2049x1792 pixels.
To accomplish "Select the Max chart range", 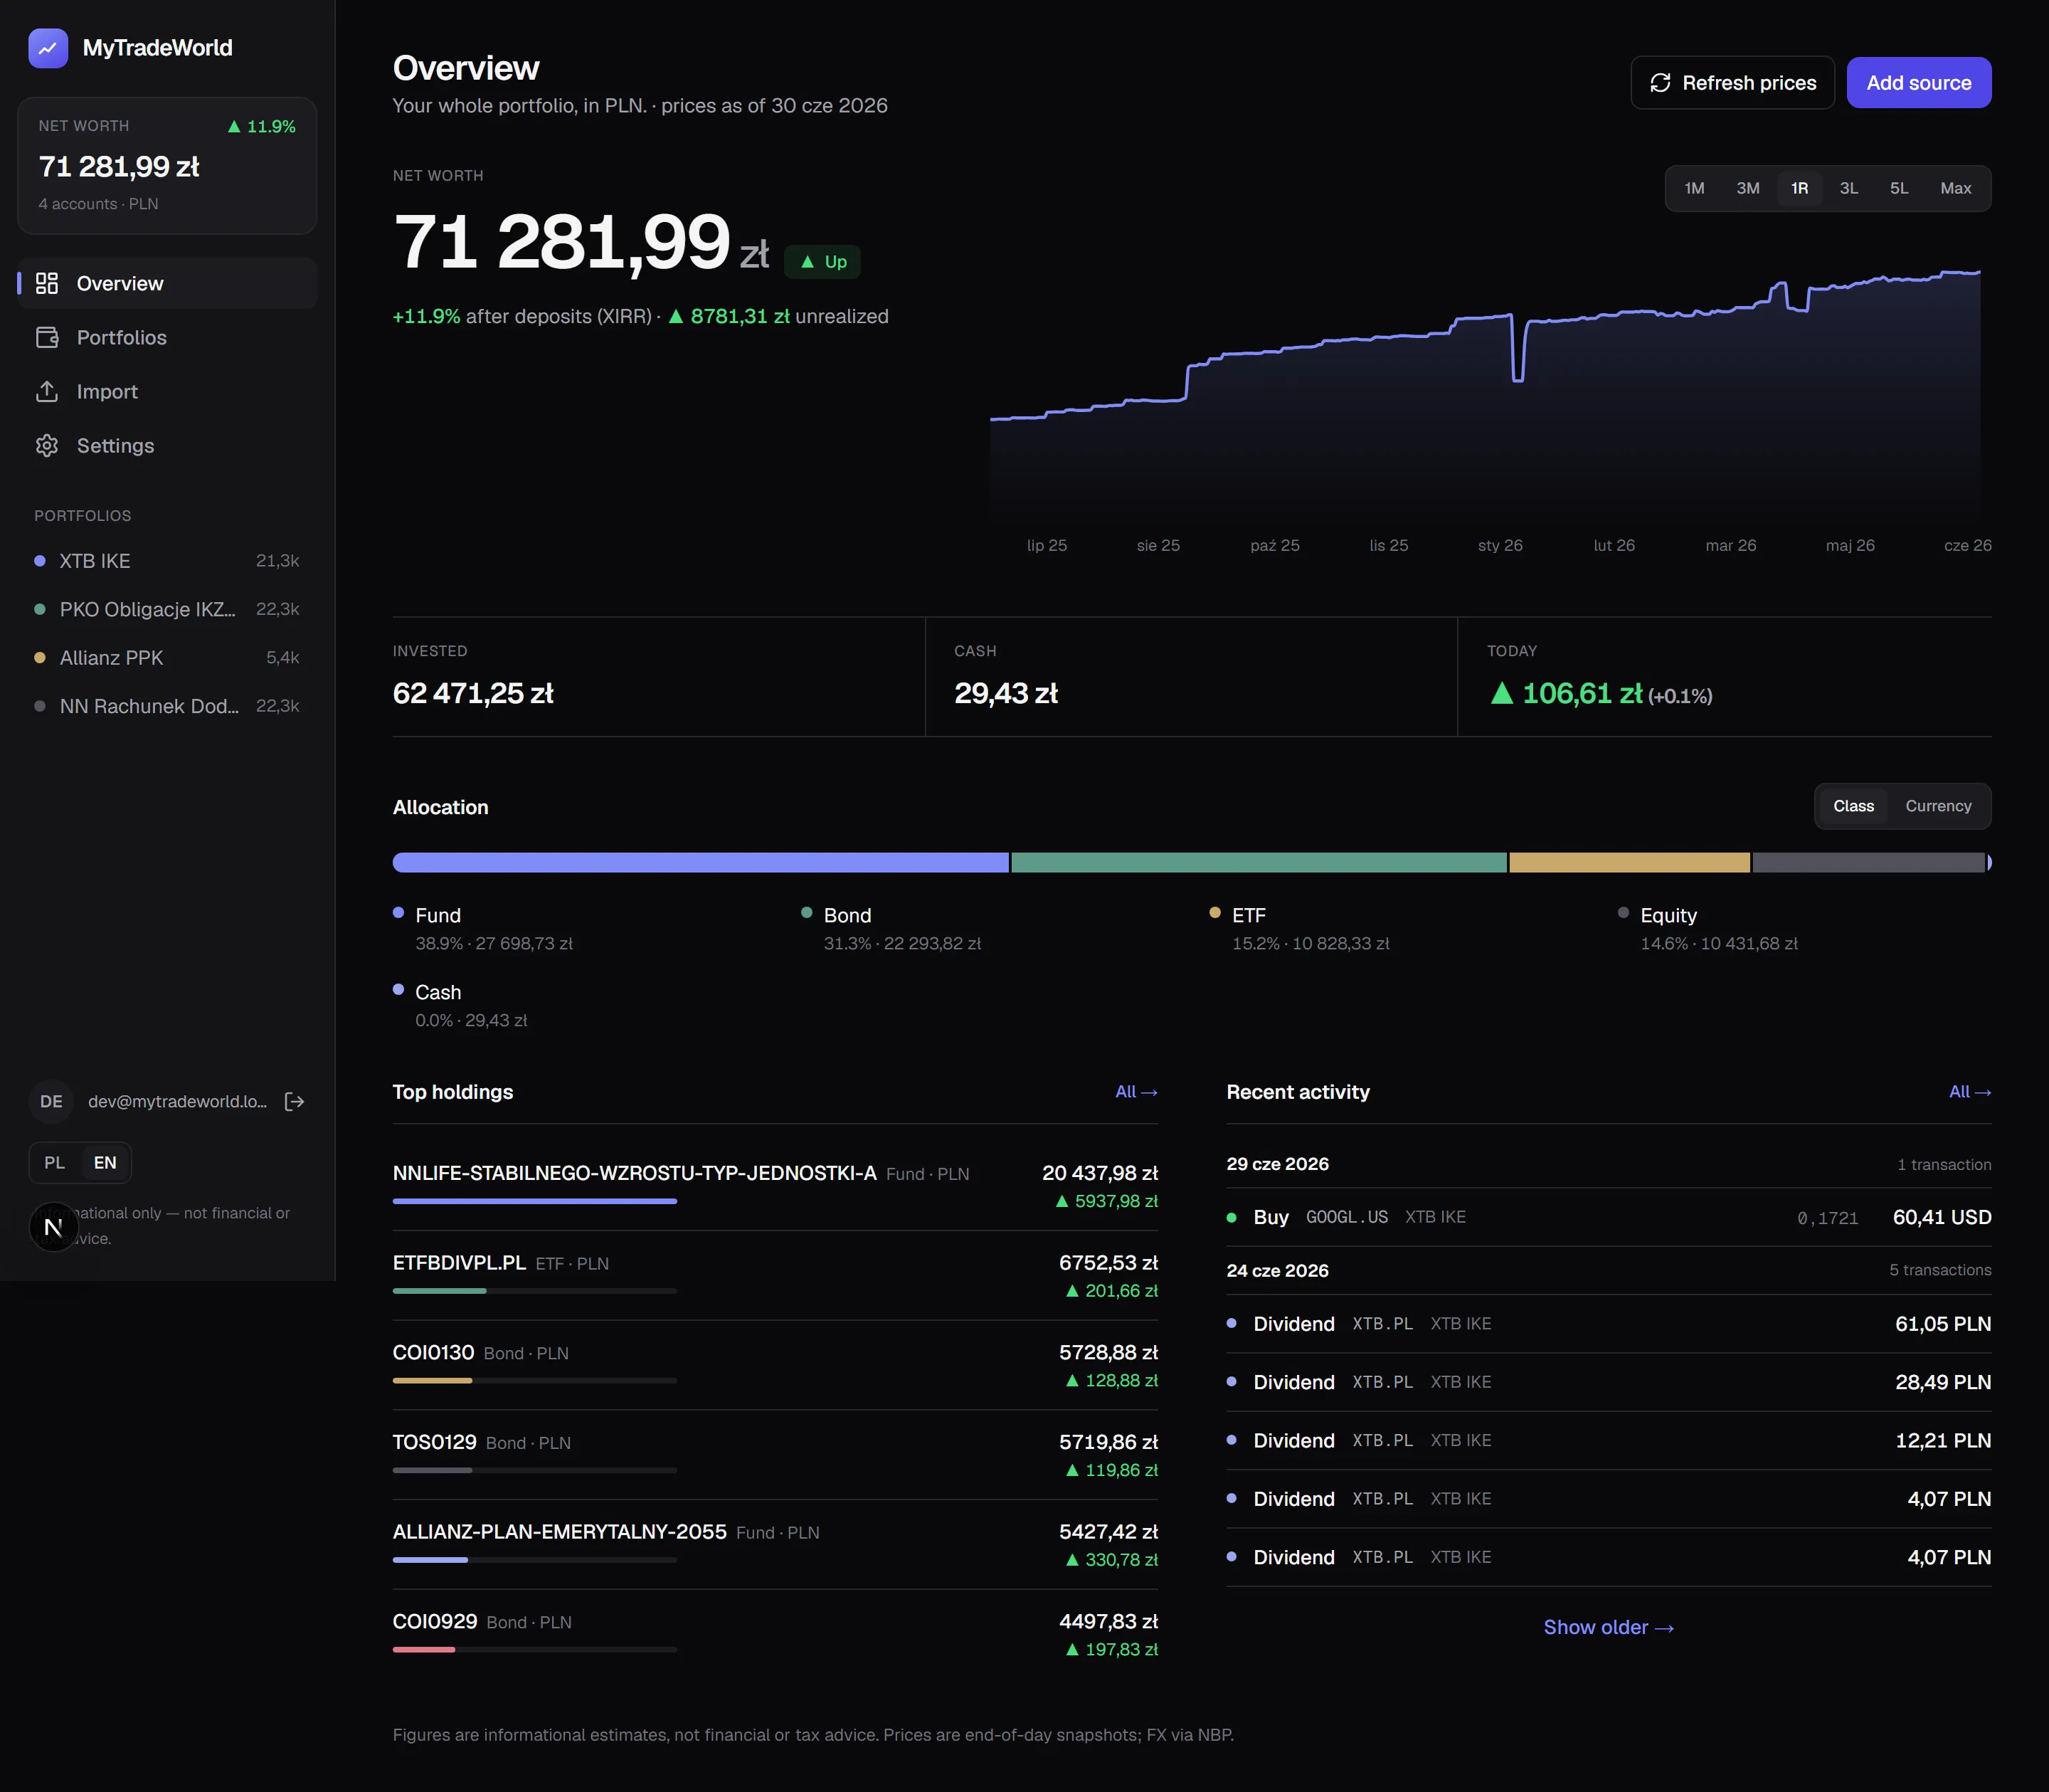I will coord(1956,188).
